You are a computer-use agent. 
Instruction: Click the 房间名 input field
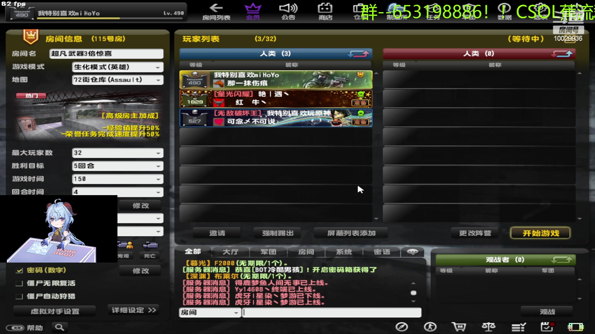pos(106,54)
